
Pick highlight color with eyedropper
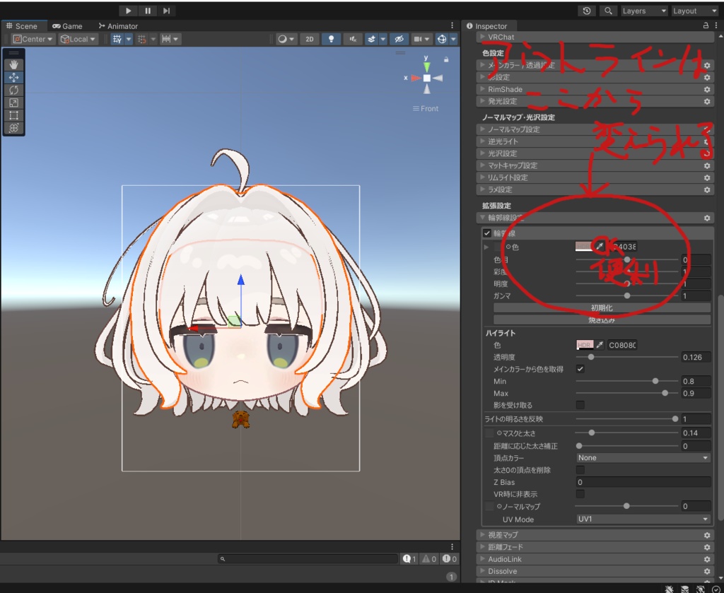click(x=600, y=345)
